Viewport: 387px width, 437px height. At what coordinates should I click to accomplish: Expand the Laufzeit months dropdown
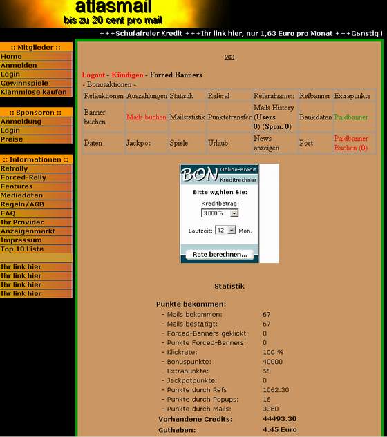coord(232,230)
